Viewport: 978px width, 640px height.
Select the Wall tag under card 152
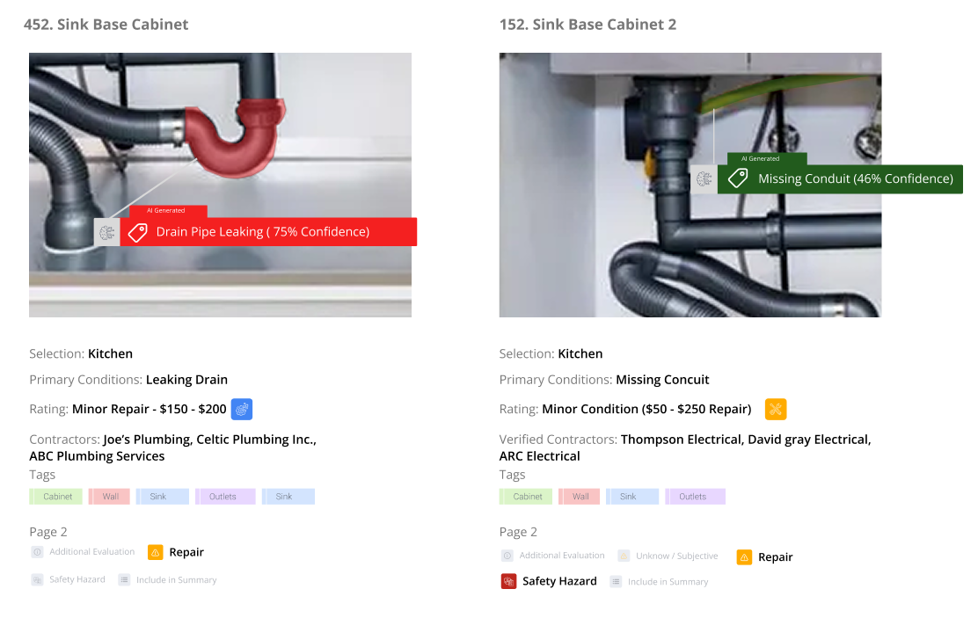(x=580, y=497)
